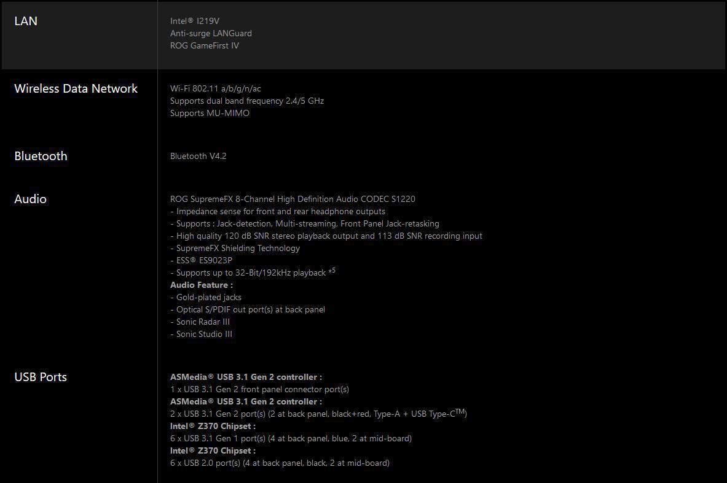The image size is (727, 483).
Task: Click the bold "Audio Feature :" label
Action: coord(202,285)
